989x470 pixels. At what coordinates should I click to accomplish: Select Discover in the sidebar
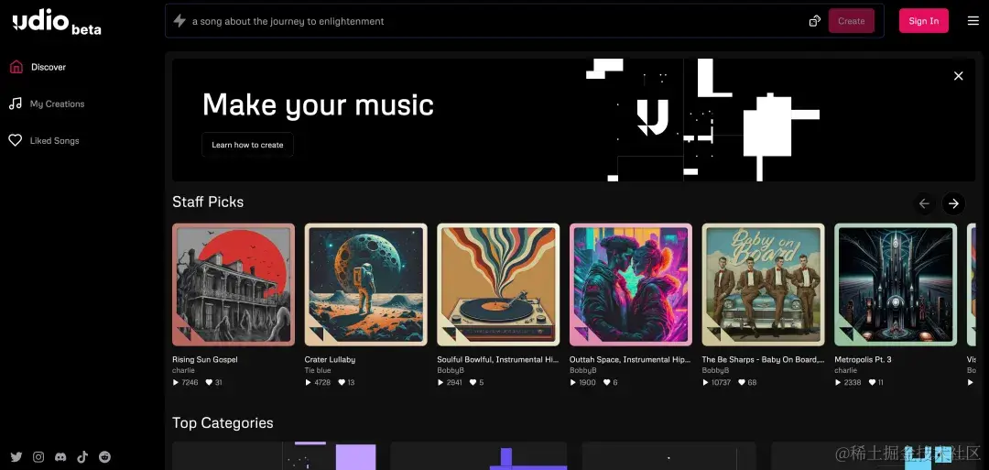point(49,67)
